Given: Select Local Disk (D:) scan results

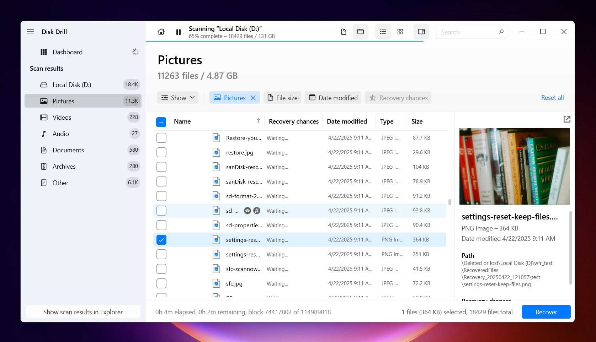Looking at the screenshot, I should click(83, 85).
